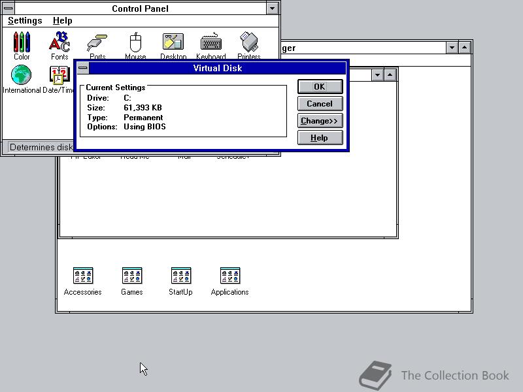Click OK in Virtual Disk dialog
The width and height of the screenshot is (523, 392).
[x=320, y=87]
